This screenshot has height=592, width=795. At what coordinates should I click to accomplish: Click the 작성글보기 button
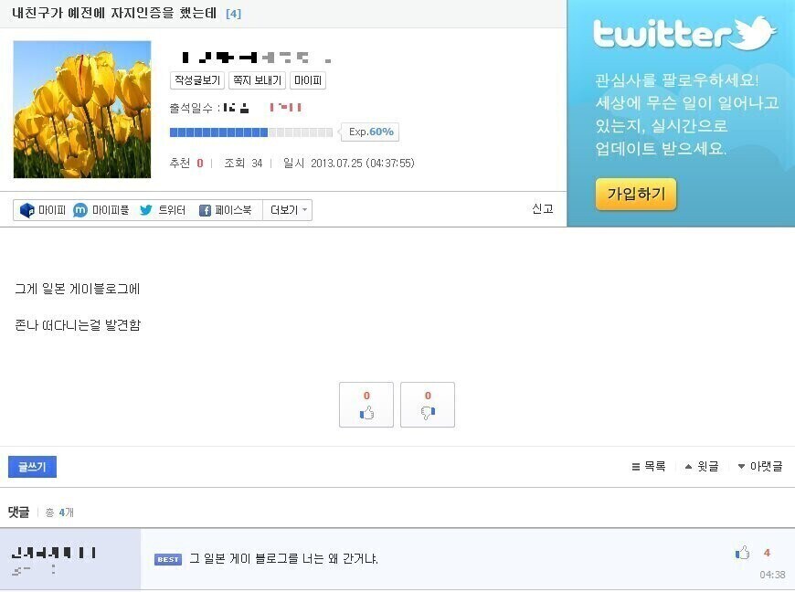[197, 80]
